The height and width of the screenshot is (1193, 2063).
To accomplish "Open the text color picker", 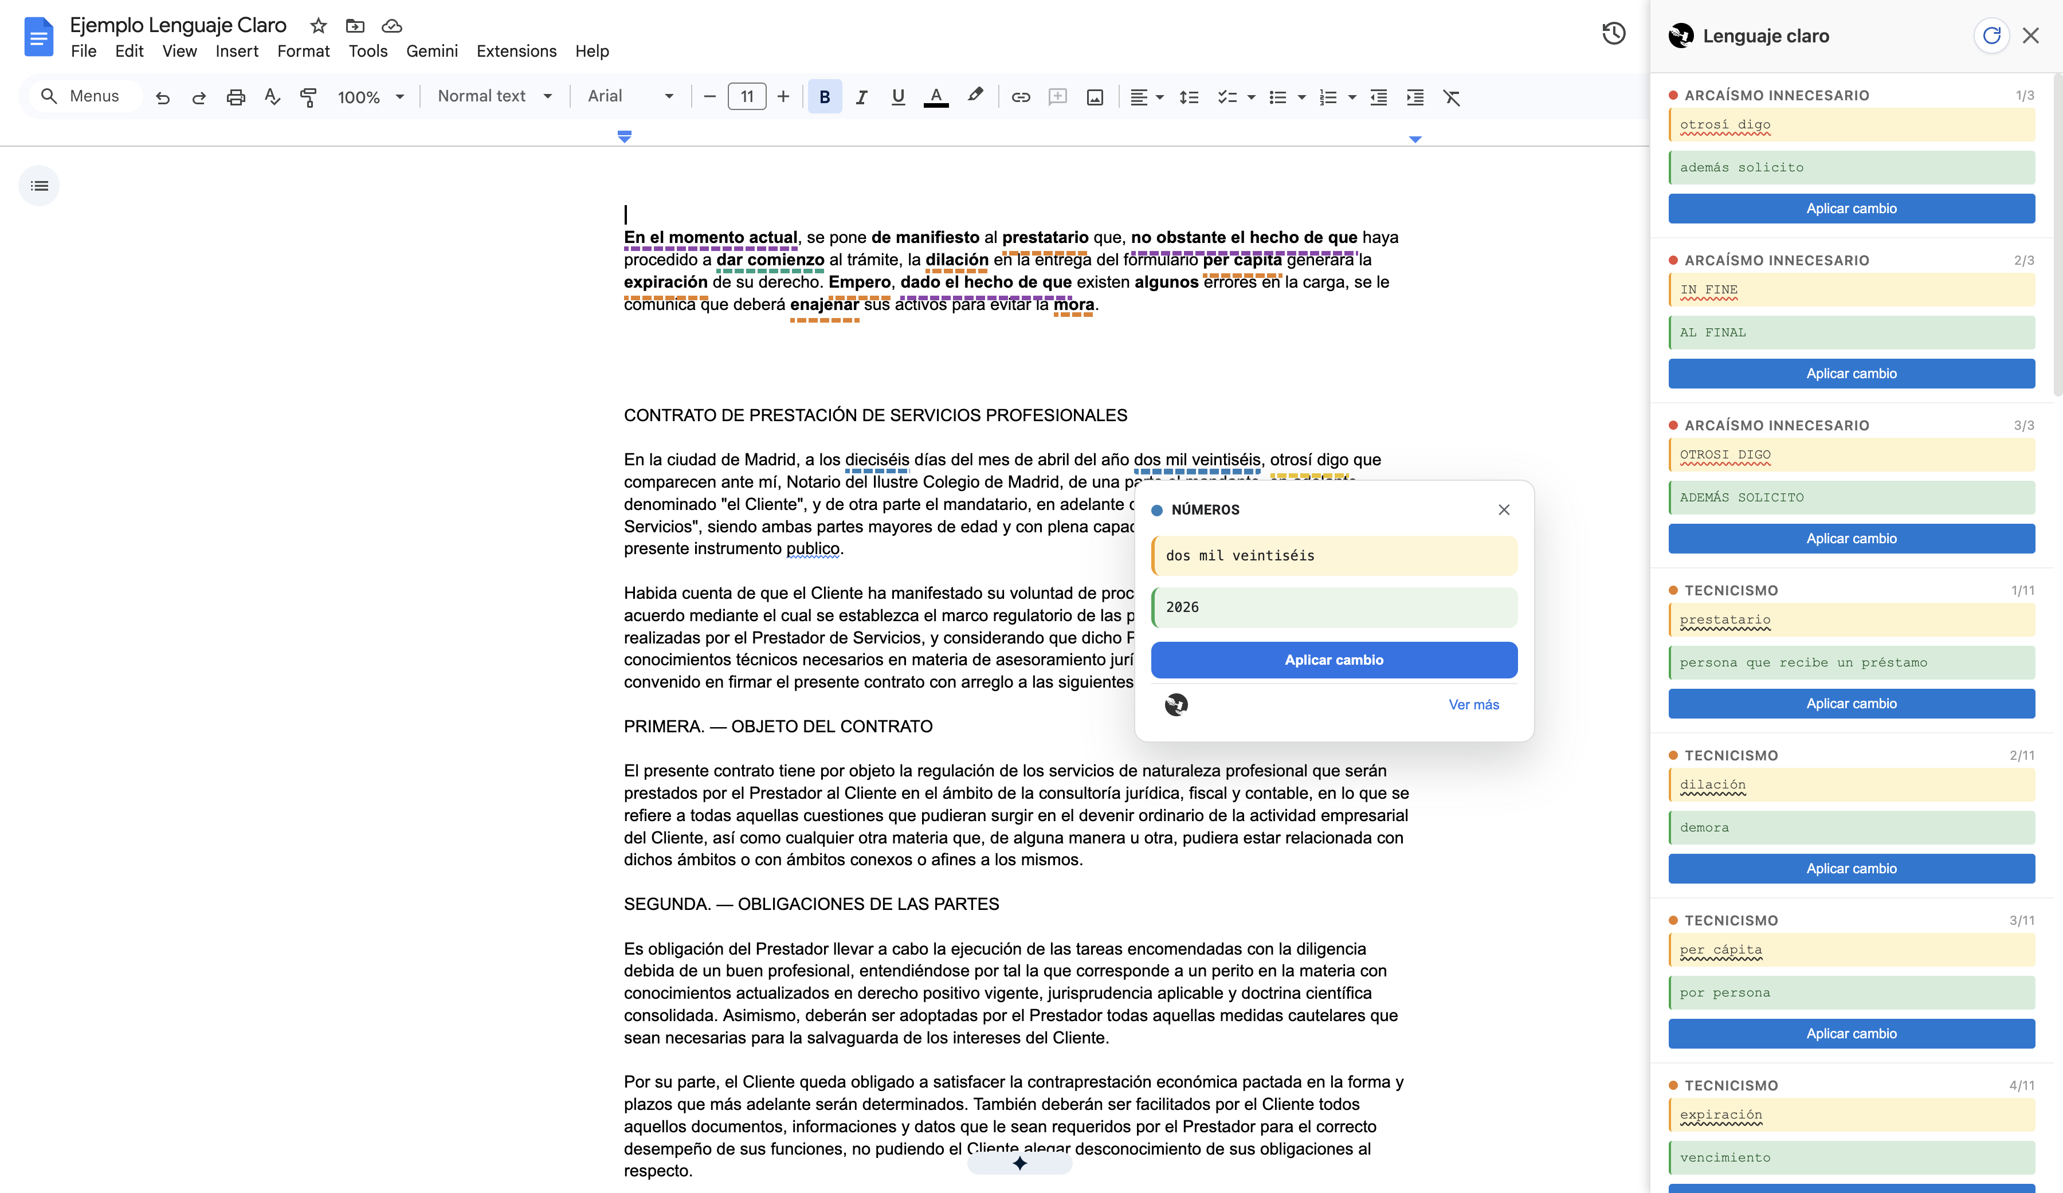I will pyautogui.click(x=936, y=97).
